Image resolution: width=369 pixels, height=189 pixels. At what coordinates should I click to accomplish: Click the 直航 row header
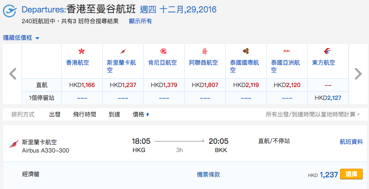42,85
